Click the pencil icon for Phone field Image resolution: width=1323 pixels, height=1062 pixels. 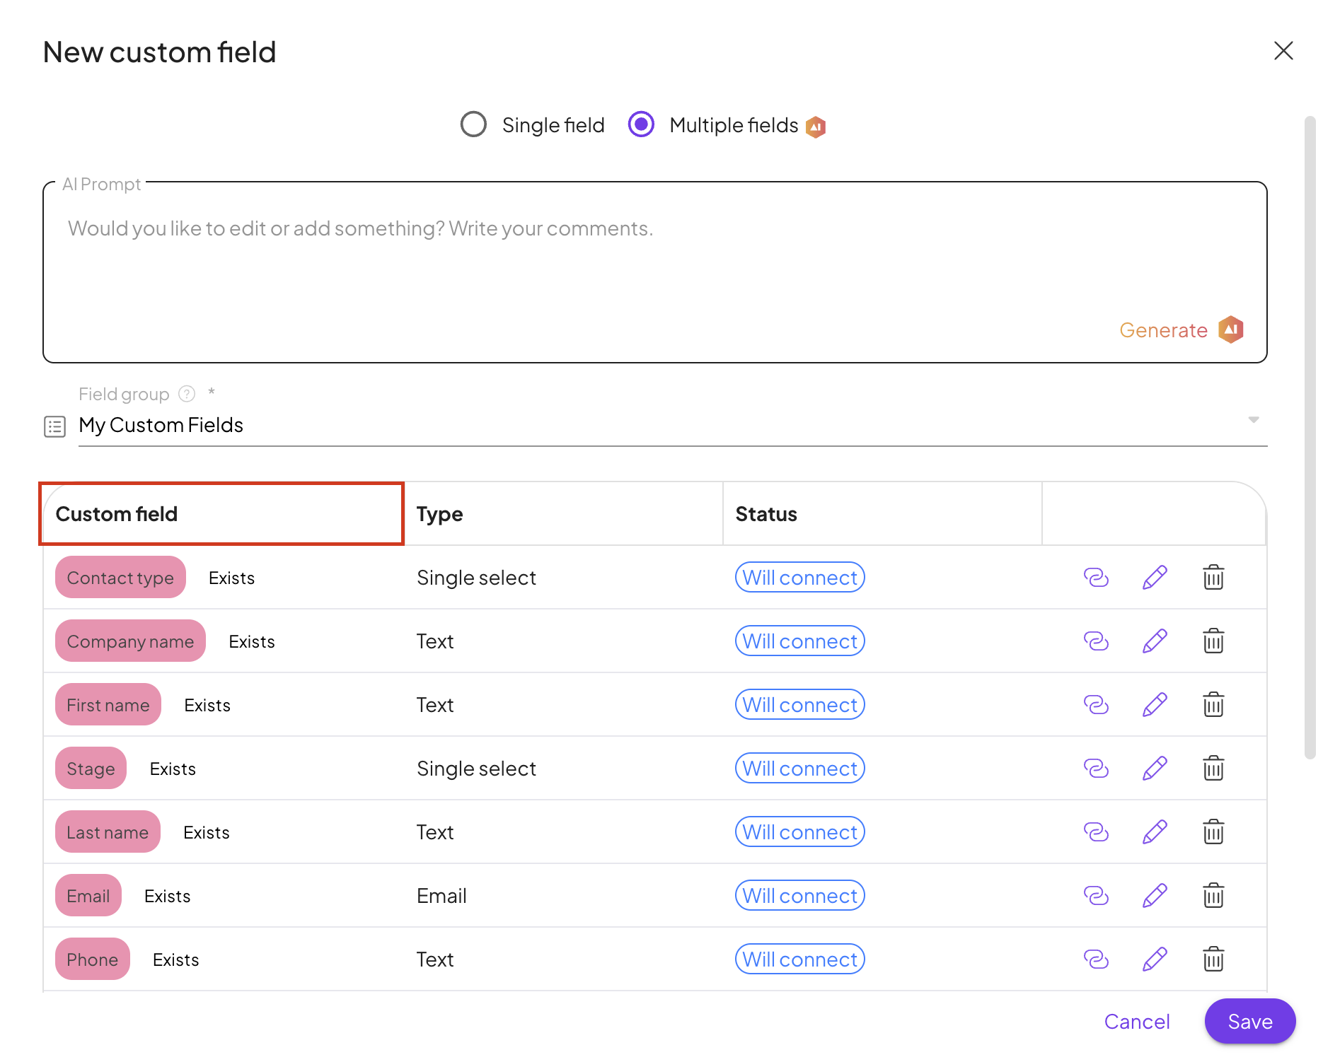pyautogui.click(x=1155, y=959)
